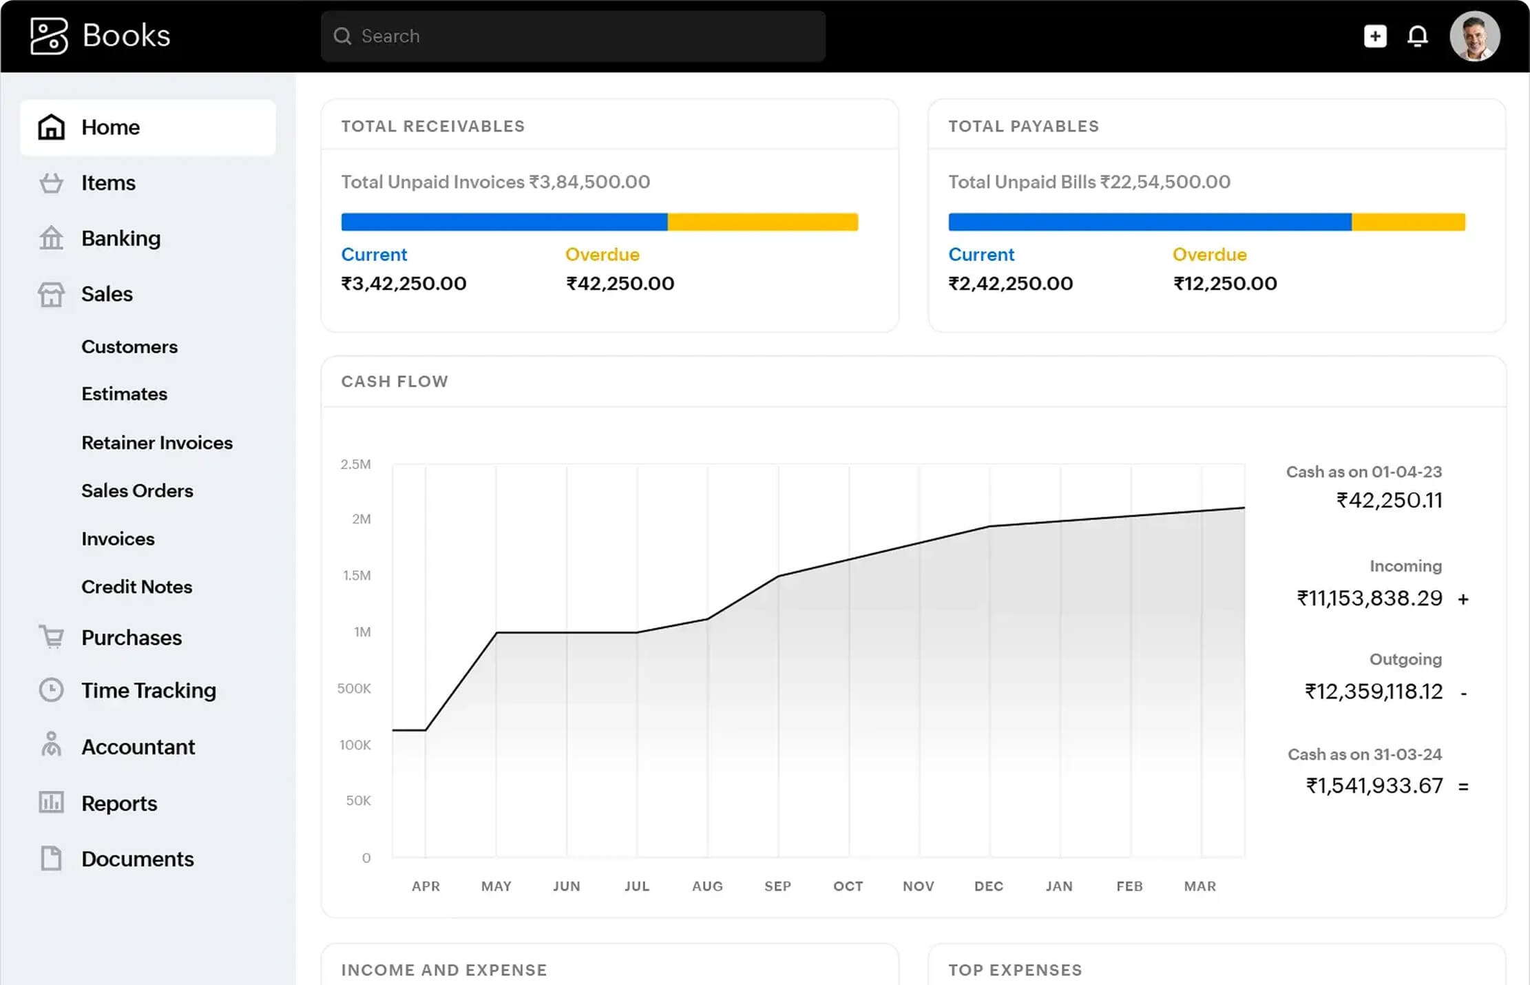Switch to the Invoices page
Image resolution: width=1530 pixels, height=985 pixels.
[x=118, y=539]
